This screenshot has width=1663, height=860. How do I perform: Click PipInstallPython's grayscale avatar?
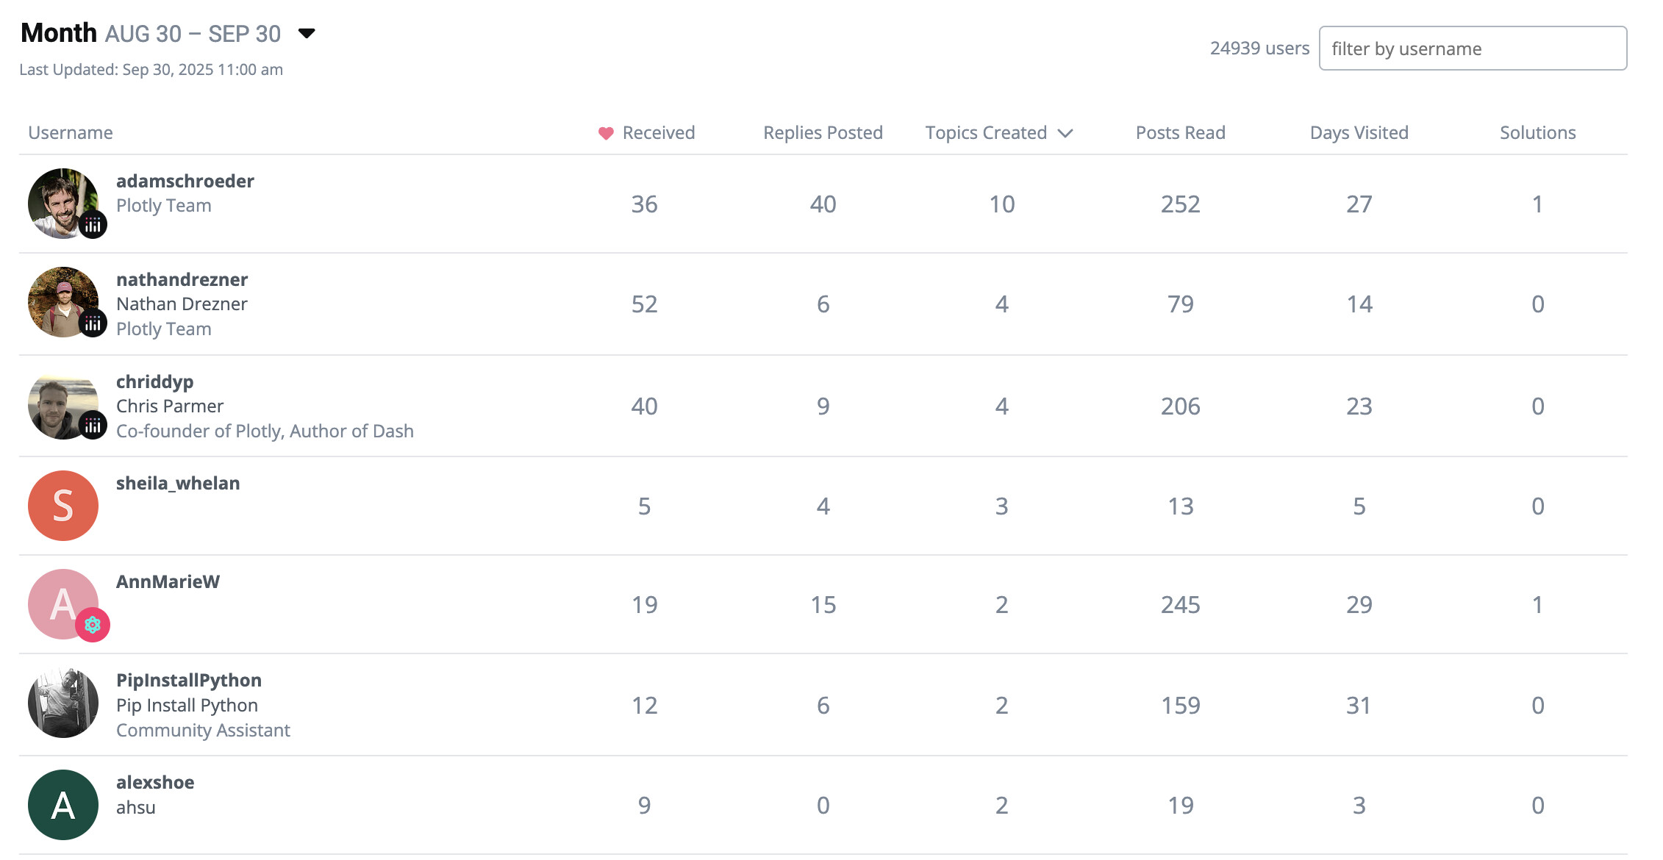pyautogui.click(x=63, y=703)
